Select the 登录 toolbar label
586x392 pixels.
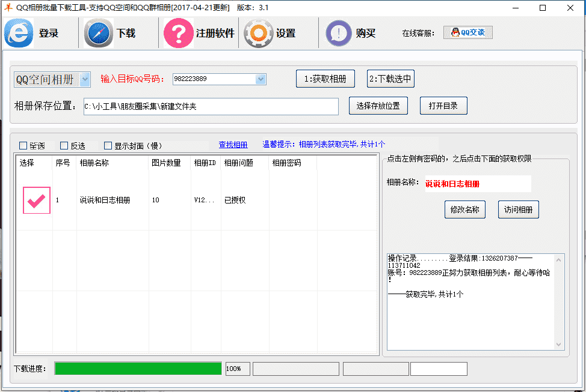pyautogui.click(x=49, y=33)
